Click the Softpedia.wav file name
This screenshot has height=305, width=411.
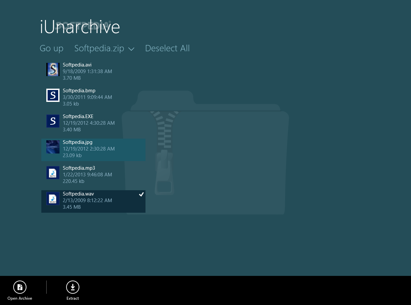click(78, 194)
